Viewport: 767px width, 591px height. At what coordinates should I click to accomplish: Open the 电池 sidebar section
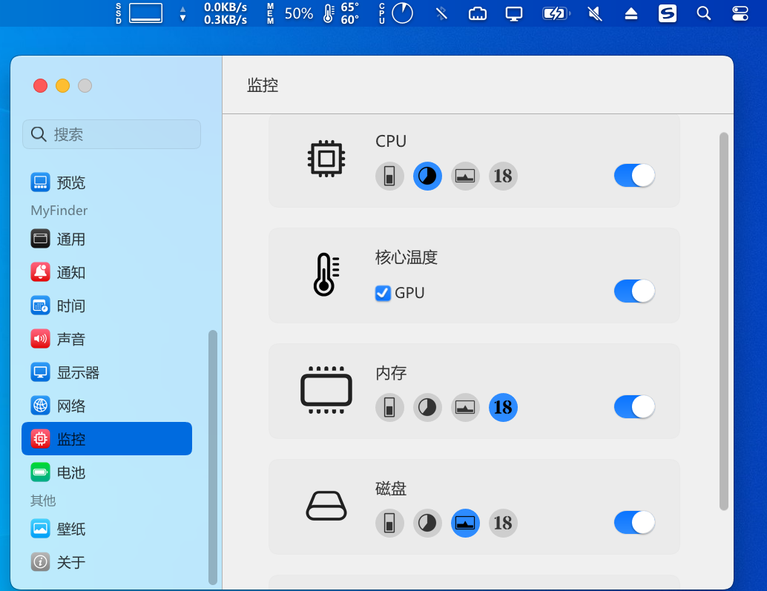(x=107, y=472)
